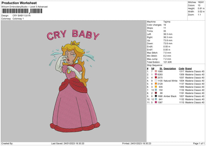The width and height of the screenshot is (206, 146).
Task: Click the black swatch labeled Amber Black
Action: pos(156,96)
